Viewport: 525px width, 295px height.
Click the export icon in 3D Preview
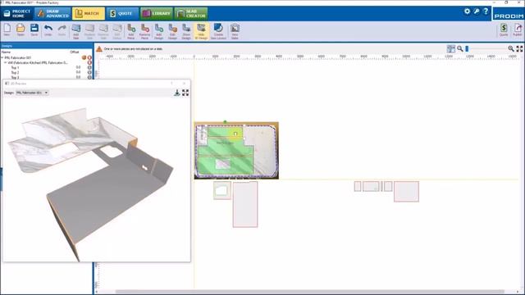[177, 93]
